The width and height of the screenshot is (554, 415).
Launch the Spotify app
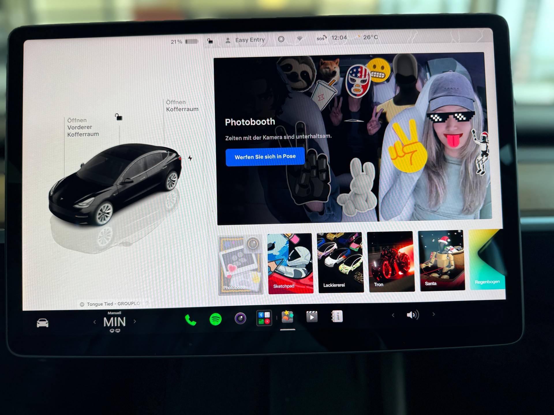[216, 319]
